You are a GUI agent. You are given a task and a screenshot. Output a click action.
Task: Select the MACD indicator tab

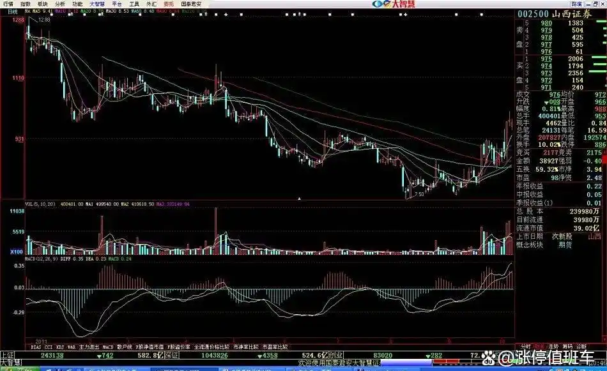pyautogui.click(x=108, y=347)
